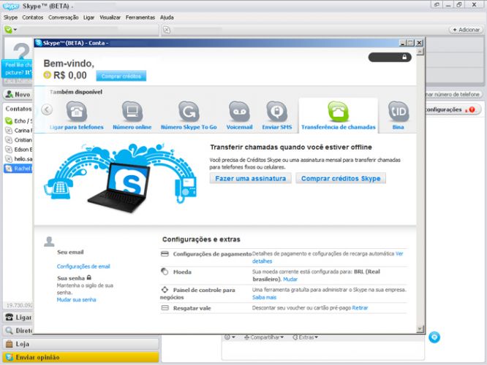Click the Ver detalhes payment link
Image resolution: width=487 pixels, height=365 pixels.
point(262,261)
